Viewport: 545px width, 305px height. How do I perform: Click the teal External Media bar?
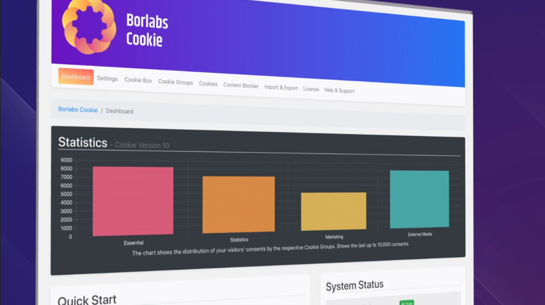[419, 199]
